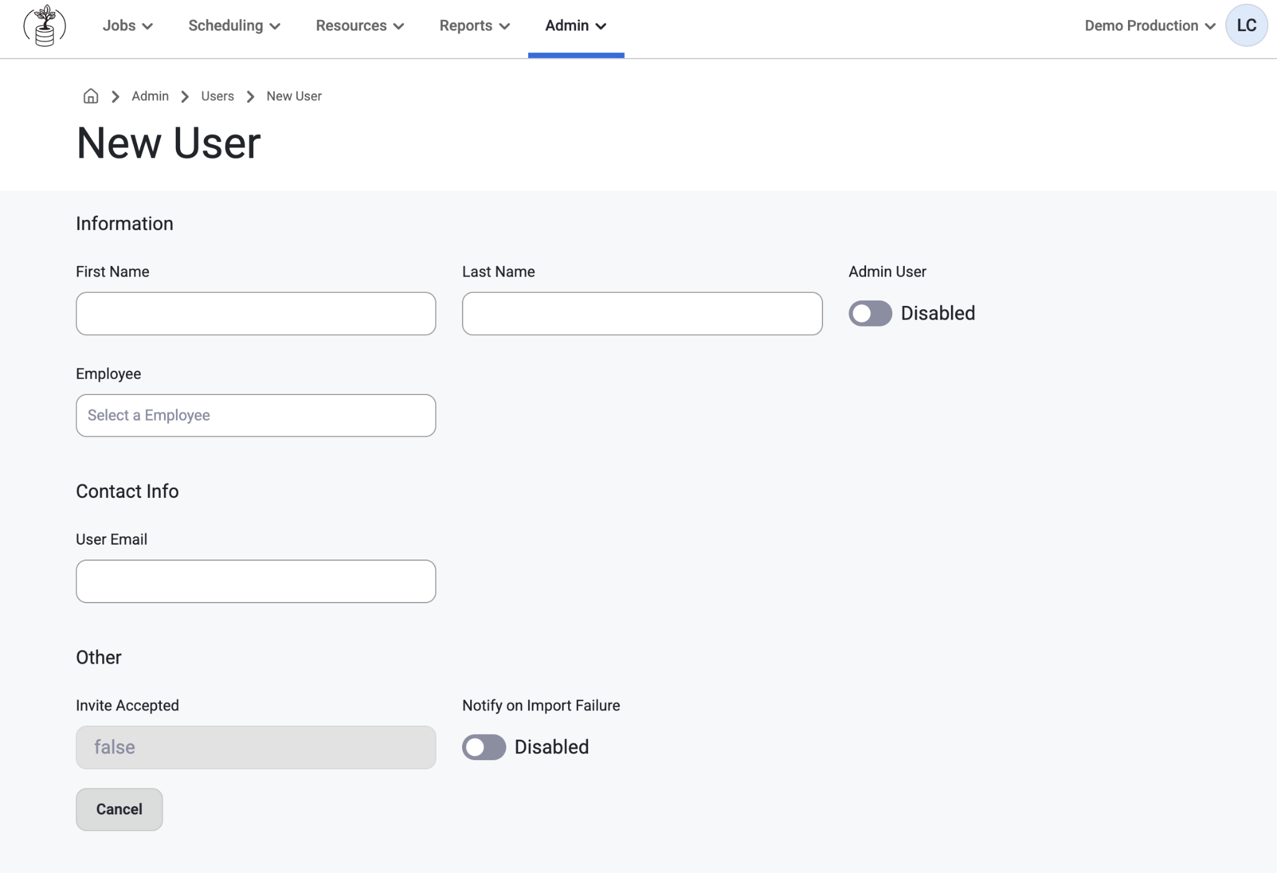
Task: Click the Notify on Import Failure label
Action: click(x=541, y=705)
